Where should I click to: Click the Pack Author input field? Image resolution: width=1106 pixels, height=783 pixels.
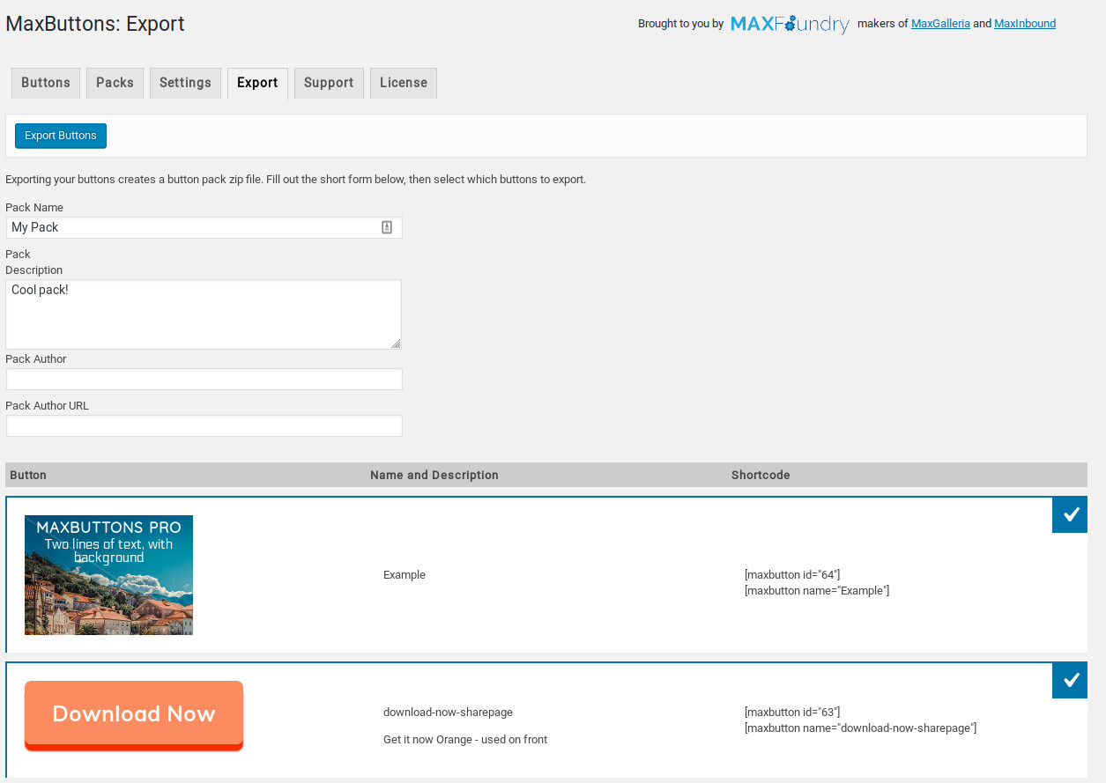(204, 380)
